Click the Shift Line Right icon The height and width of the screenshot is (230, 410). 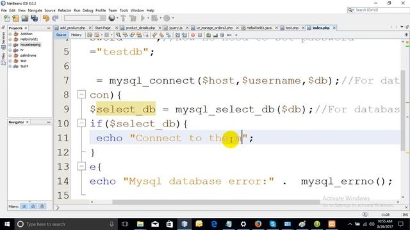pyautogui.click(x=184, y=35)
